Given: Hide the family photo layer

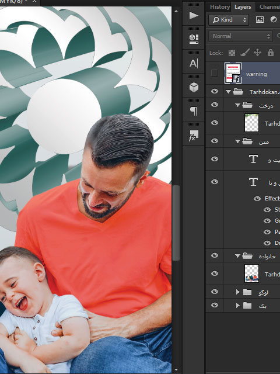Looking at the screenshot, I should 215,273.
